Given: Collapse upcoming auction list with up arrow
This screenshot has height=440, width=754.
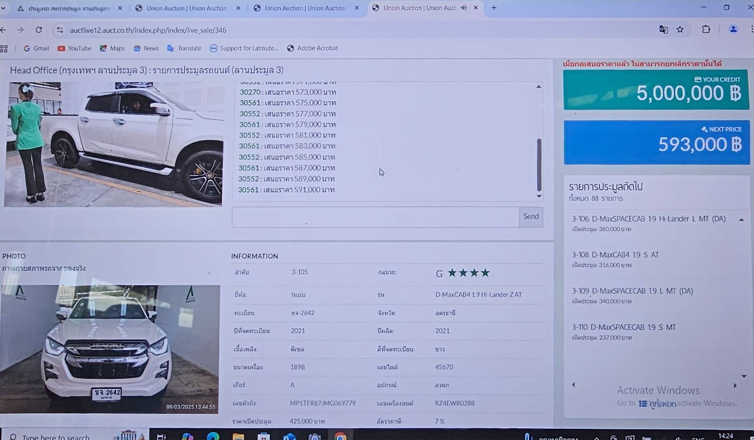Looking at the screenshot, I should tap(741, 220).
